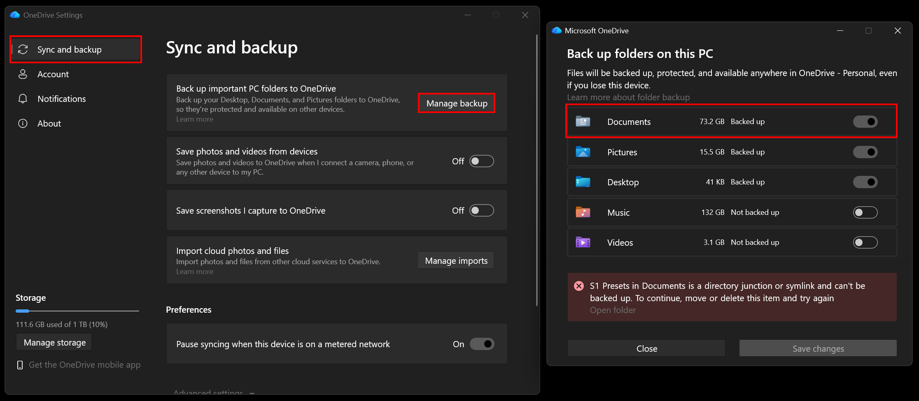Click the cloud icon in Microsoft OneDrive dialog title

pos(557,30)
